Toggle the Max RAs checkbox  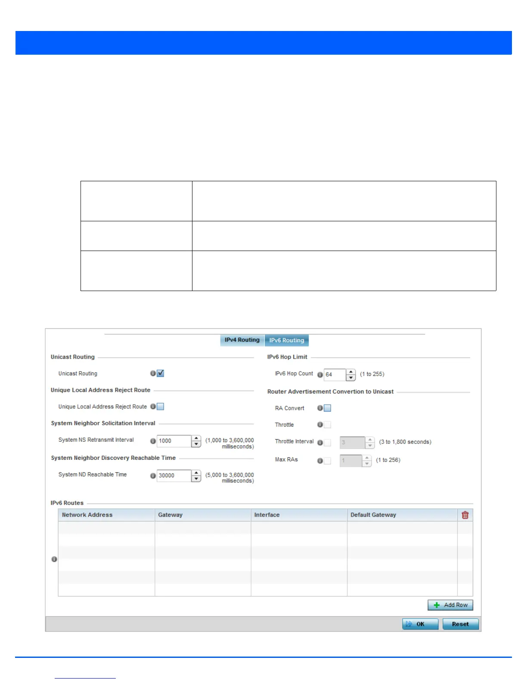click(328, 461)
